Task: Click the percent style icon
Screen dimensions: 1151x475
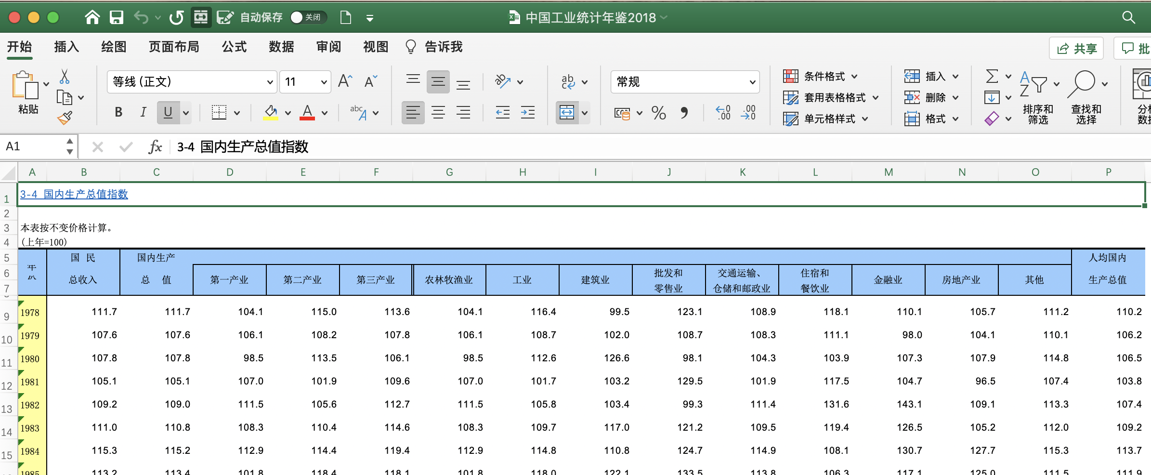Action: coord(658,113)
